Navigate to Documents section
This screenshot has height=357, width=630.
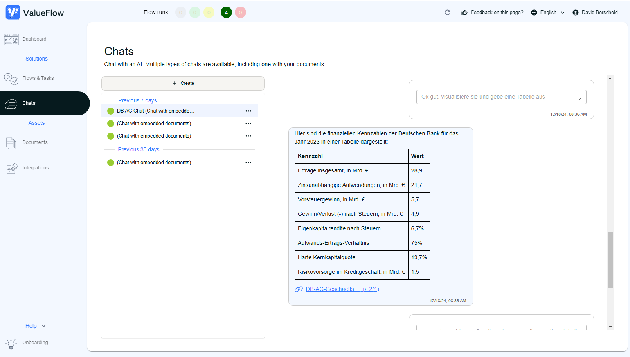coord(35,142)
